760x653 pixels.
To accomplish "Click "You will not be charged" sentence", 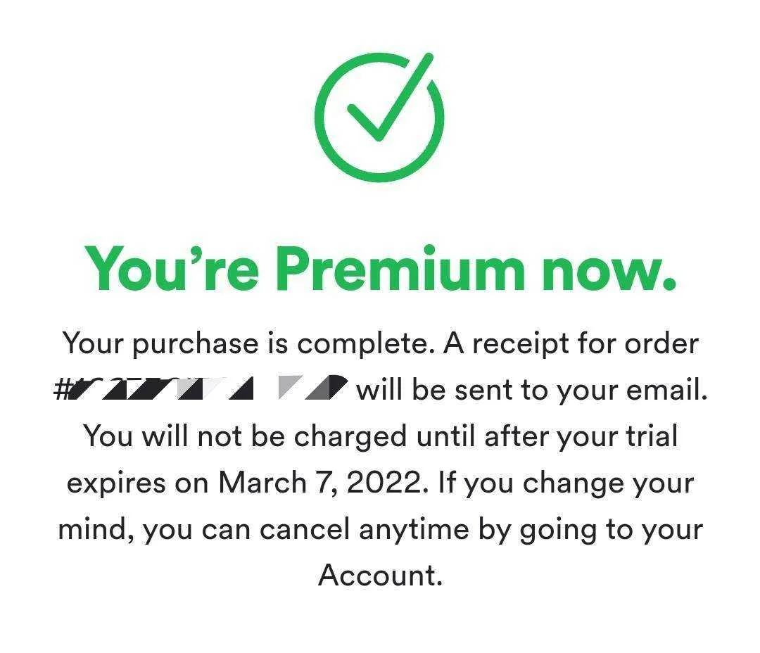I will [x=246, y=436].
